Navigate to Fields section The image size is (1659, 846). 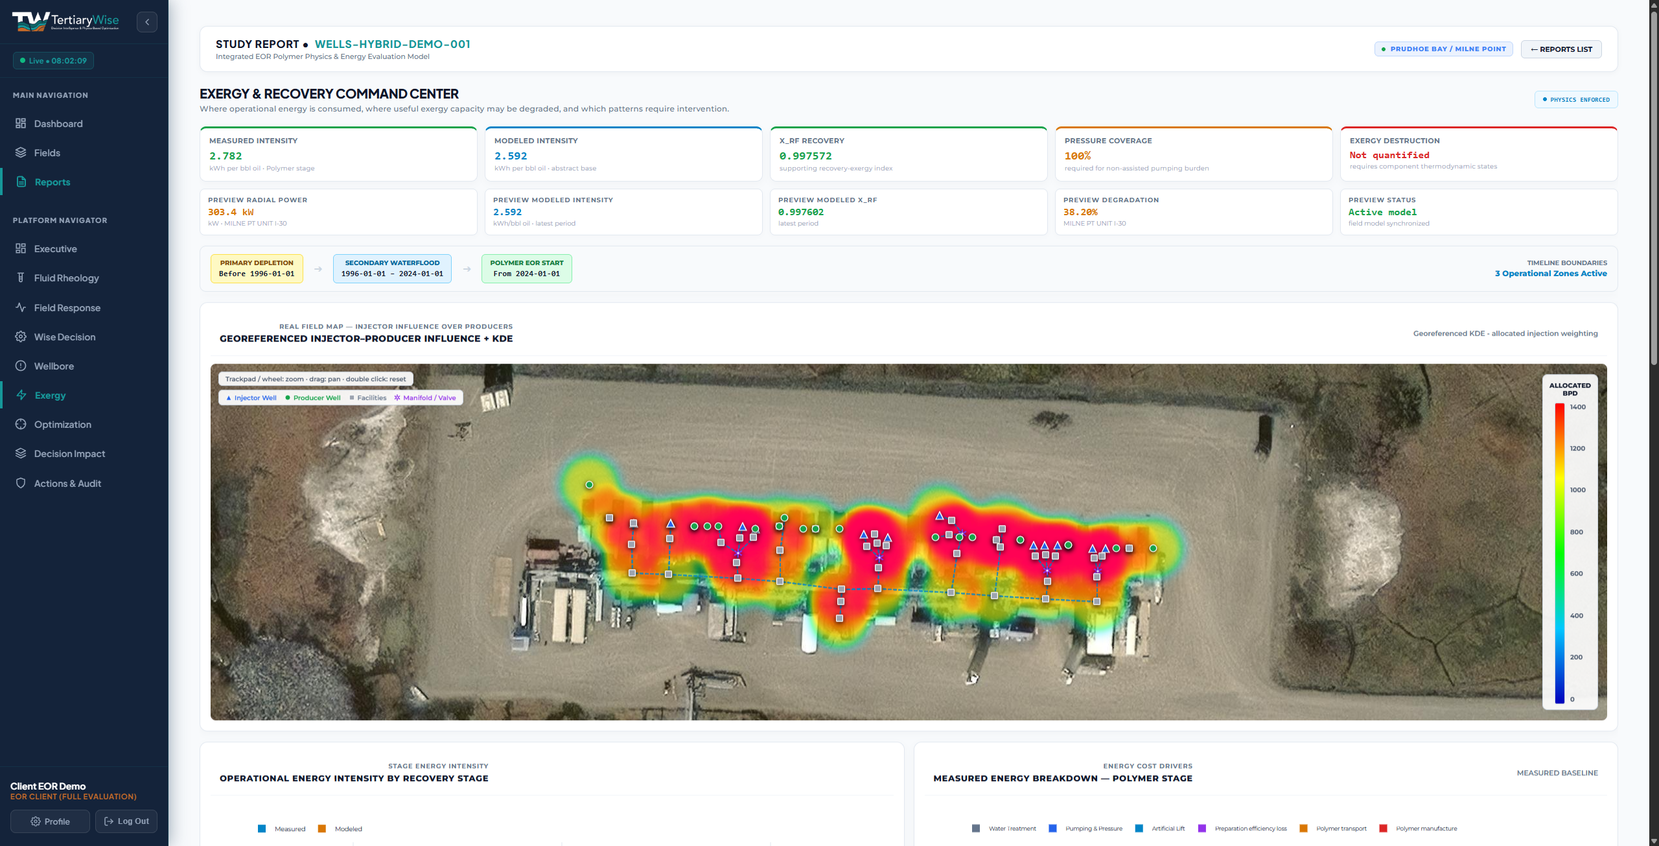(84, 152)
